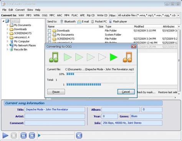This screenshot has width=182, height=141.
Task: Pause the conversion with the Pause button
Action: (x=56, y=92)
